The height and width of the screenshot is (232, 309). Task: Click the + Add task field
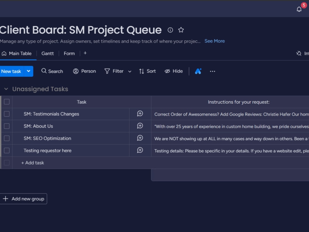pyautogui.click(x=32, y=163)
